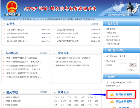Open 关于开展2014年第一次全国 announcement
Screen dimensions: 140x108
tap(68, 34)
